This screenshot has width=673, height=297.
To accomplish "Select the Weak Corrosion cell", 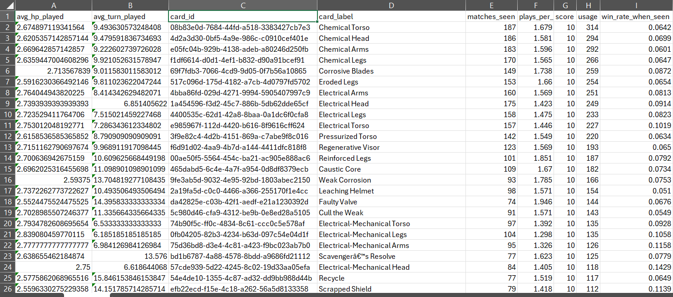I will tap(391, 180).
